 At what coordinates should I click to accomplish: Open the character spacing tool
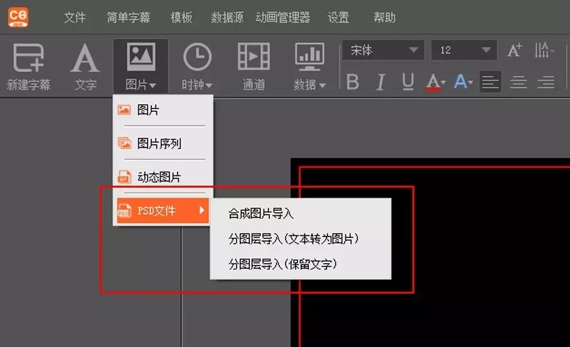click(544, 50)
